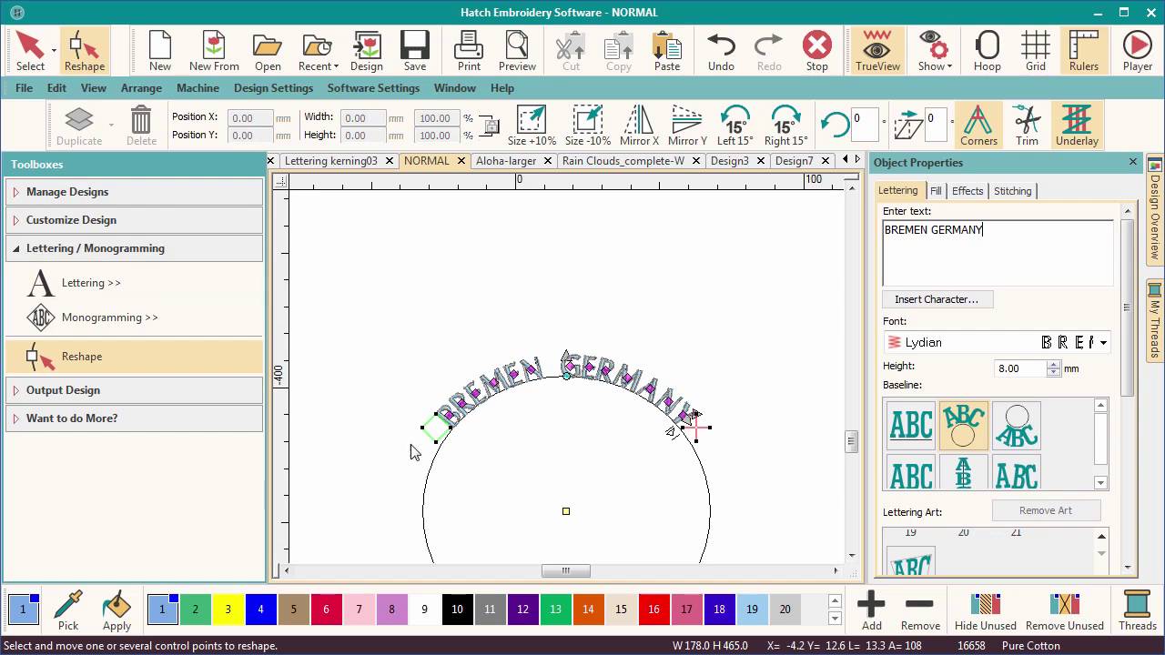Launch the stitch Player
Screen dimensions: 1165x655
pos(1138,50)
